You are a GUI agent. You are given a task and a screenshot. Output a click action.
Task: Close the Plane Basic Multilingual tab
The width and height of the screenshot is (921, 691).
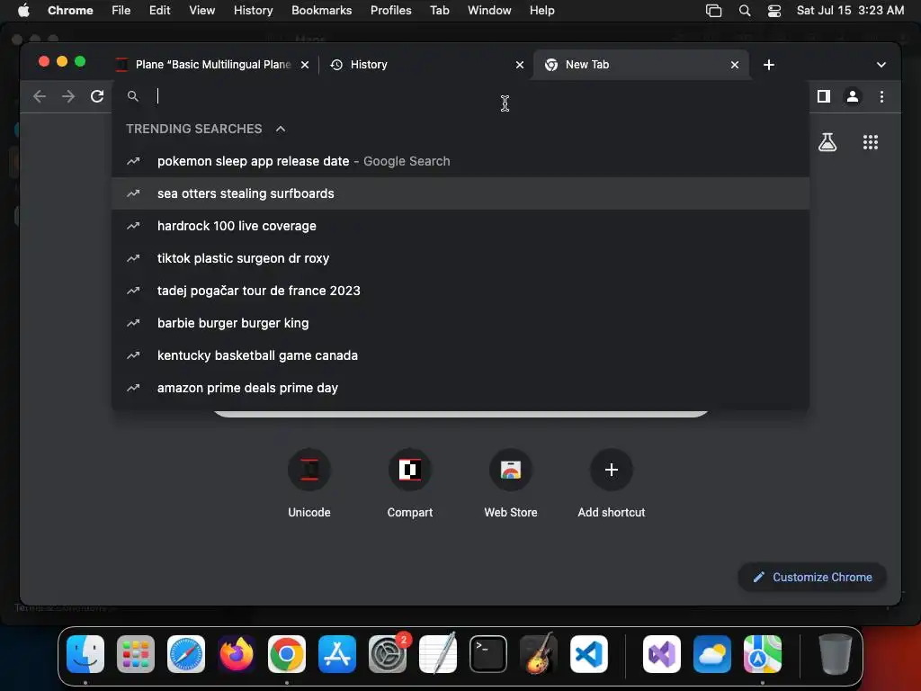[x=304, y=65]
